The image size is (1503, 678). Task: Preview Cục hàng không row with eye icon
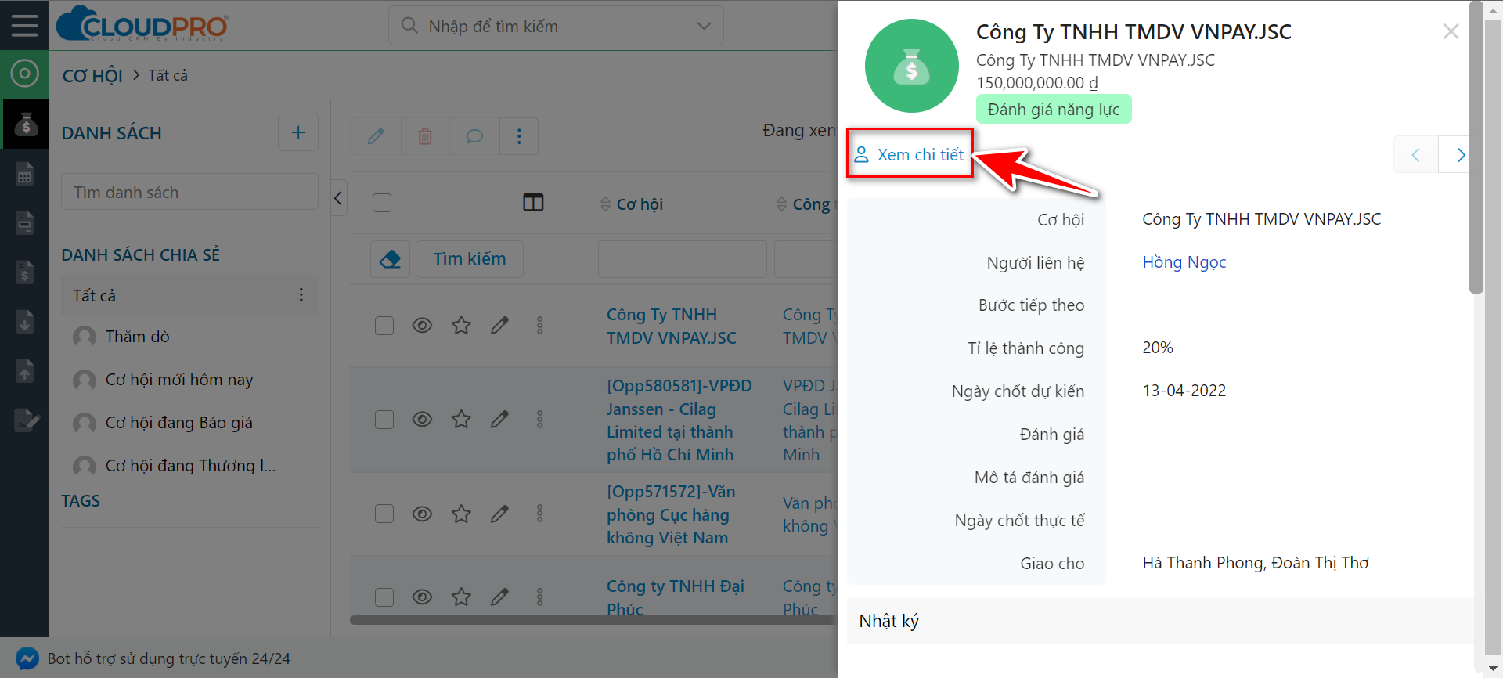(x=422, y=514)
